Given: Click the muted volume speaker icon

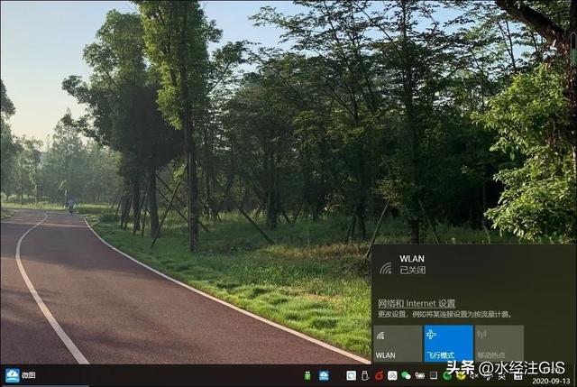Looking at the screenshot, I should [x=474, y=376].
